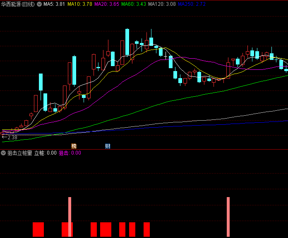Select the MA10: 3.78 label
The image size is (288, 238).
coord(80,4)
